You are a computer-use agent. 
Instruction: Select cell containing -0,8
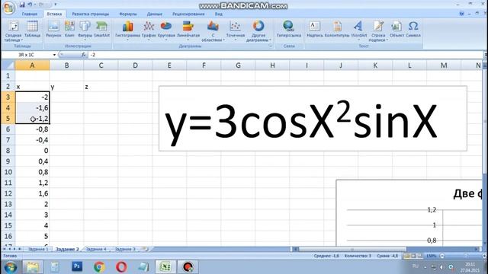(x=32, y=129)
